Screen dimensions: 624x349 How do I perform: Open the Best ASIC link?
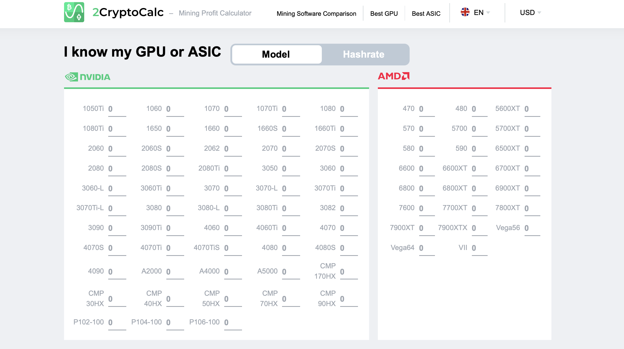[x=426, y=13]
